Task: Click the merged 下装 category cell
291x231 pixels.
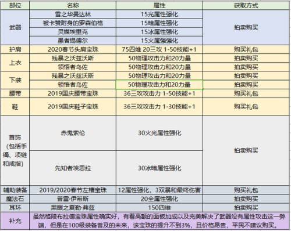Action: [15, 80]
